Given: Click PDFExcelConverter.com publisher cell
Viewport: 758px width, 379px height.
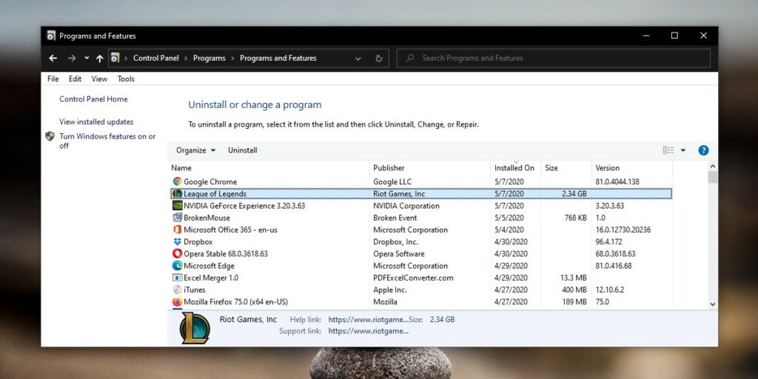Looking at the screenshot, I should [413, 278].
